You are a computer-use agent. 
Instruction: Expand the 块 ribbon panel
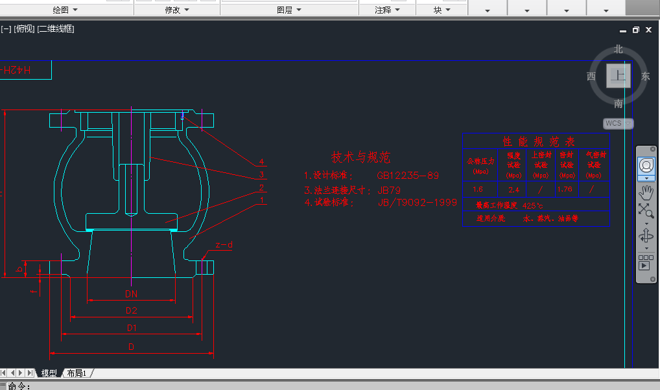442,10
